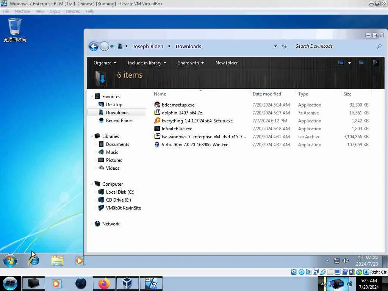388x291 pixels.
Task: Collapse the Computer group
Action: (x=92, y=184)
